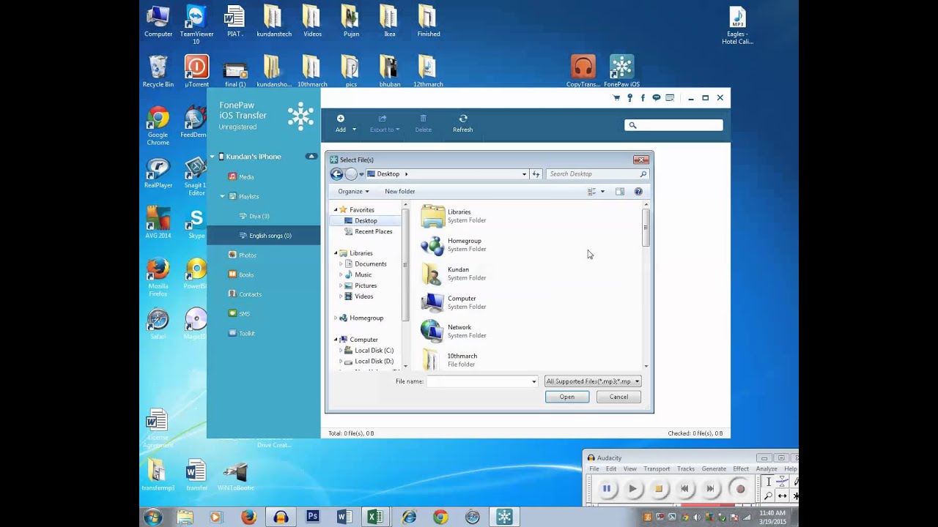Viewport: 938px width, 527px height.
Task: Select the 10thmarch file folder in dialog
Action: (449, 359)
